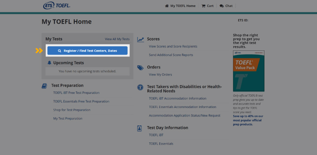This screenshot has width=317, height=155.
Task: Click the Upcoming Tests heading text
Action: tap(69, 63)
